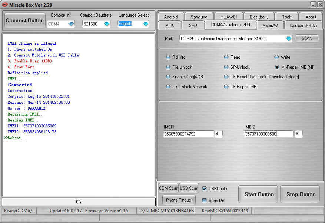Select the File Unlock radio option
325x223 pixels.
pyautogui.click(x=179, y=67)
